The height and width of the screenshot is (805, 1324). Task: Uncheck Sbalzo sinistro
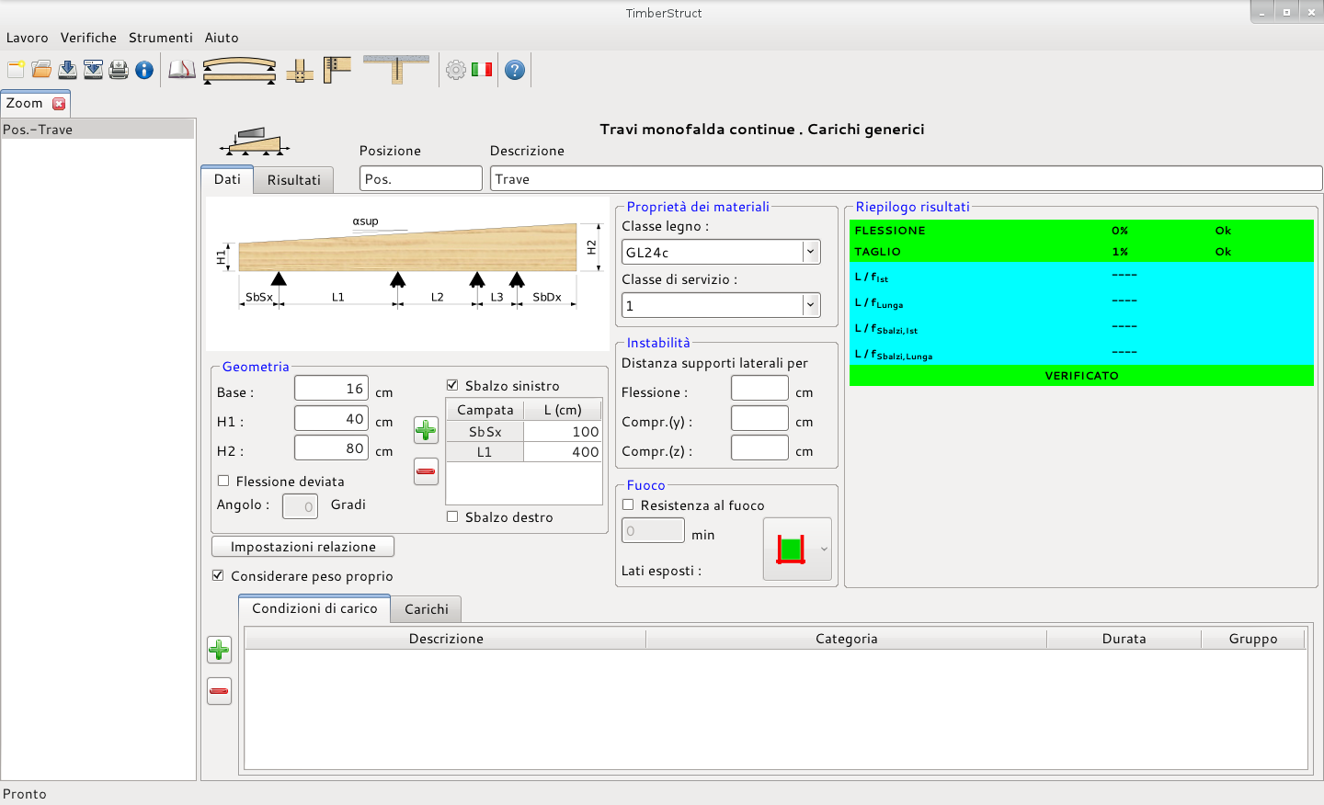point(452,385)
